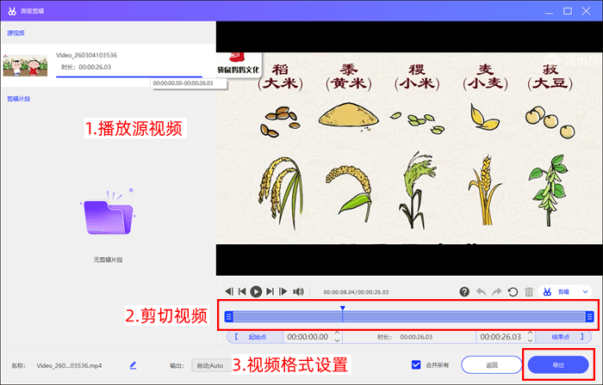Click the 导出 export button

pyautogui.click(x=558, y=365)
